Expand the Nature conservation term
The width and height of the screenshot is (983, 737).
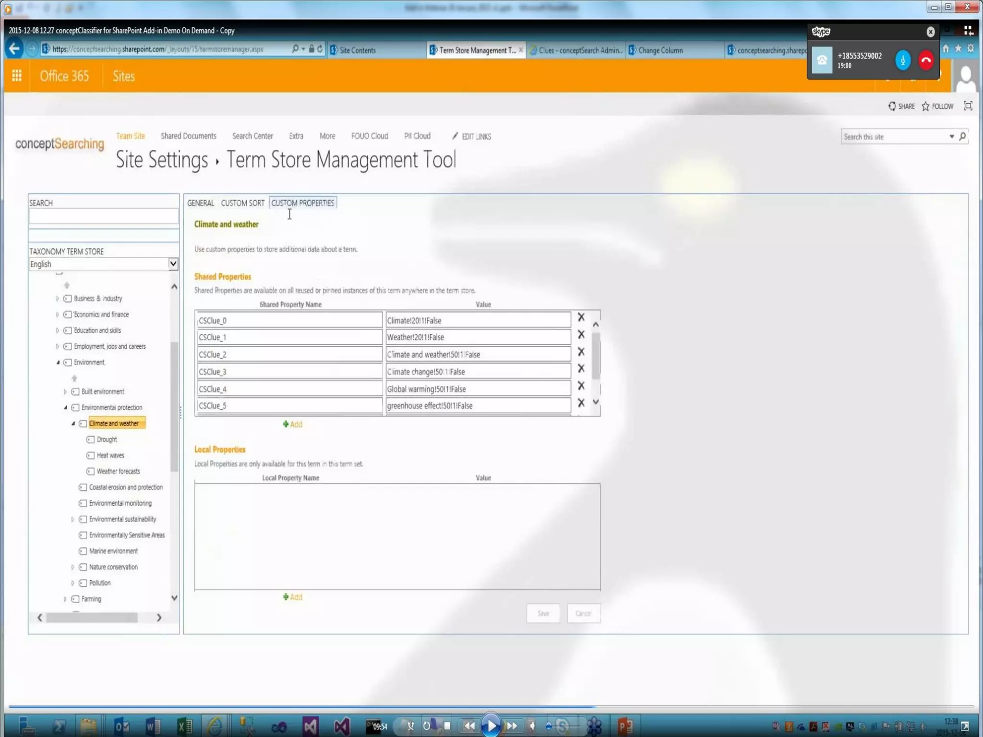click(73, 567)
